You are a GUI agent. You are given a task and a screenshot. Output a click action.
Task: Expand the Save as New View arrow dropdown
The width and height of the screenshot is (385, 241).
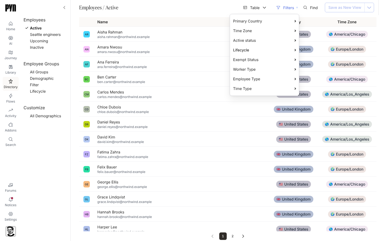click(369, 7)
